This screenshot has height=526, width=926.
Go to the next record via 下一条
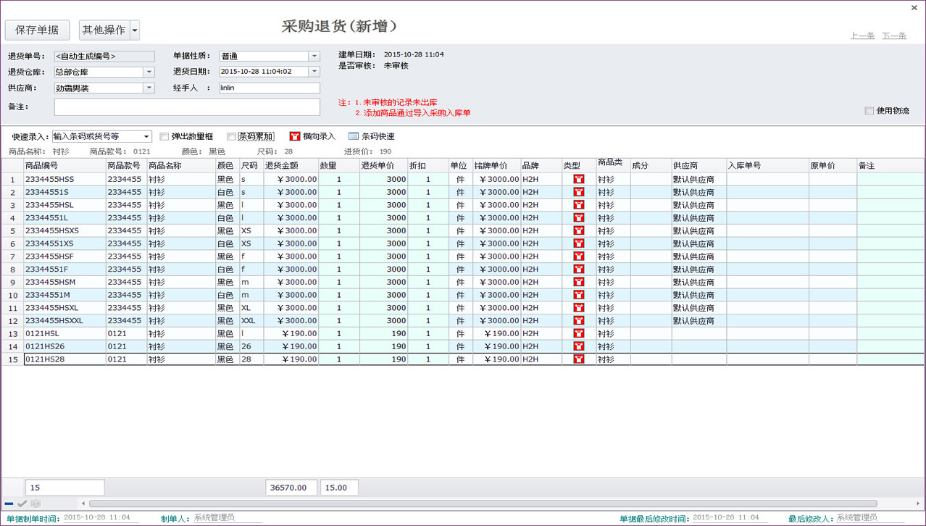(893, 36)
